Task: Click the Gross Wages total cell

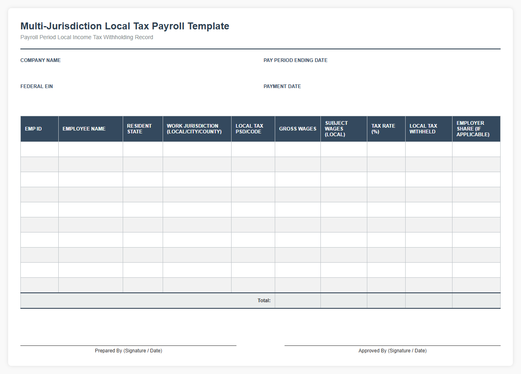Action: coord(298,301)
